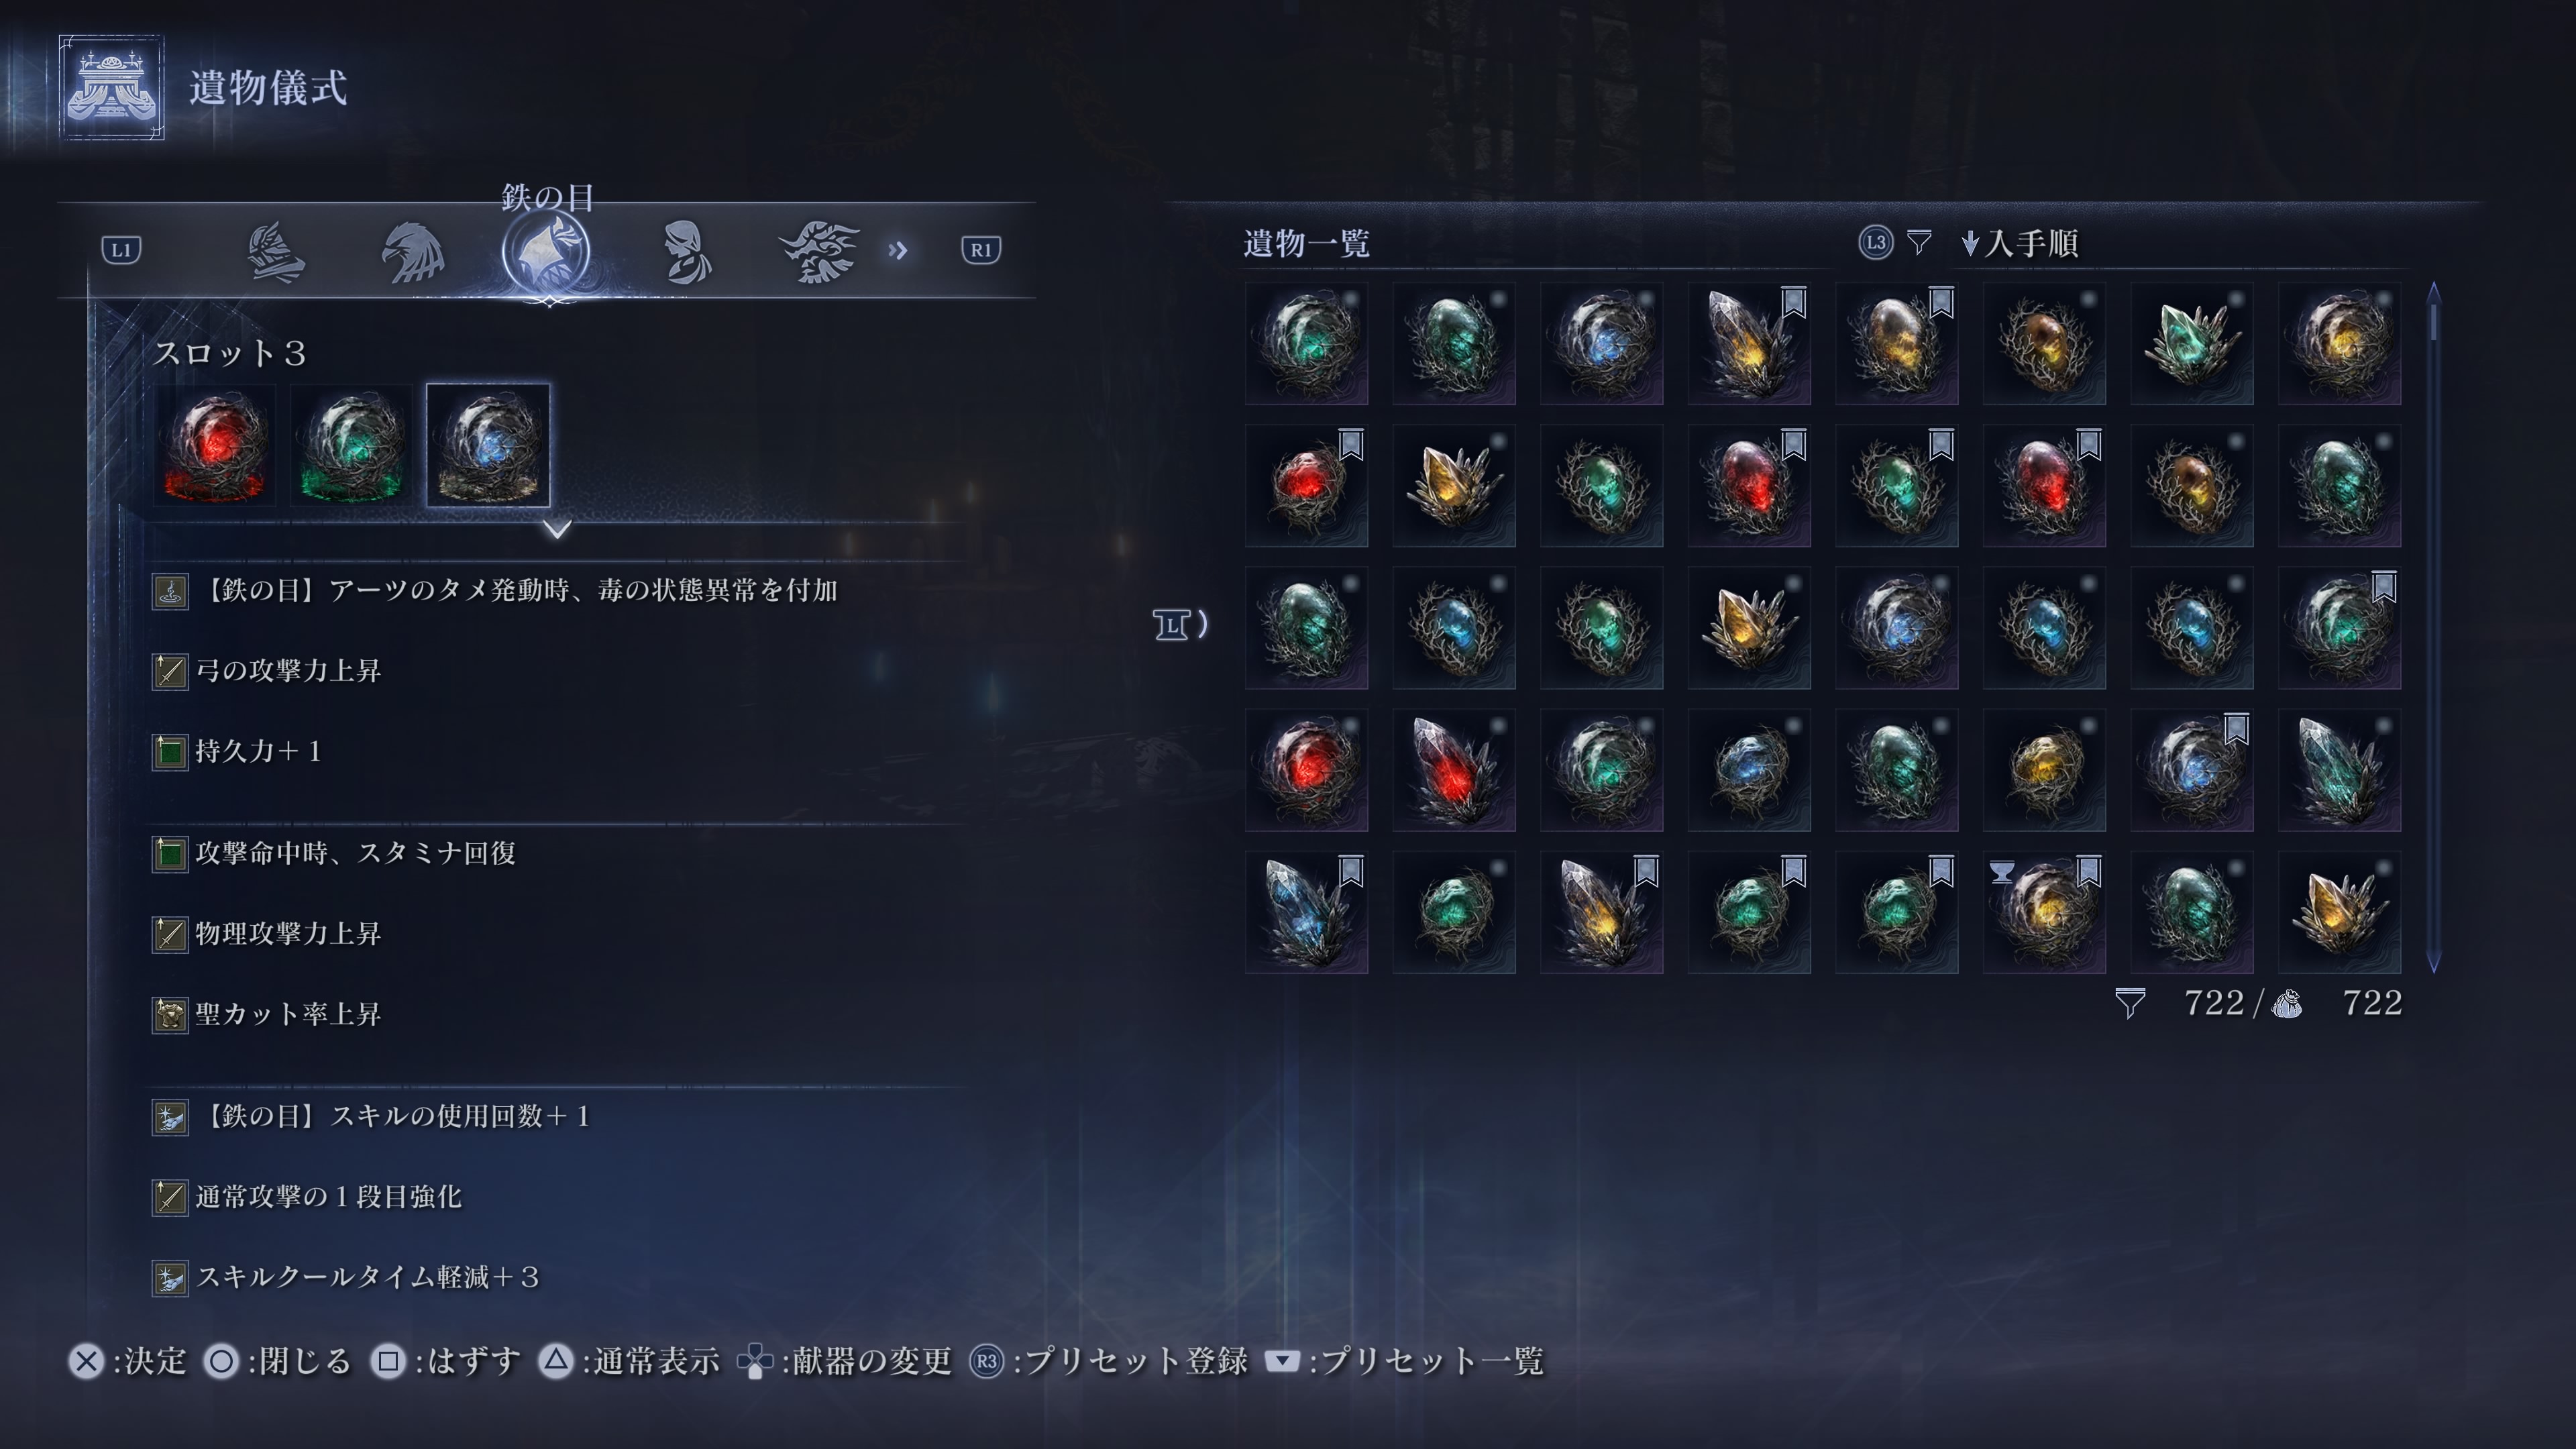Show more characters with double chevron

[897, 250]
